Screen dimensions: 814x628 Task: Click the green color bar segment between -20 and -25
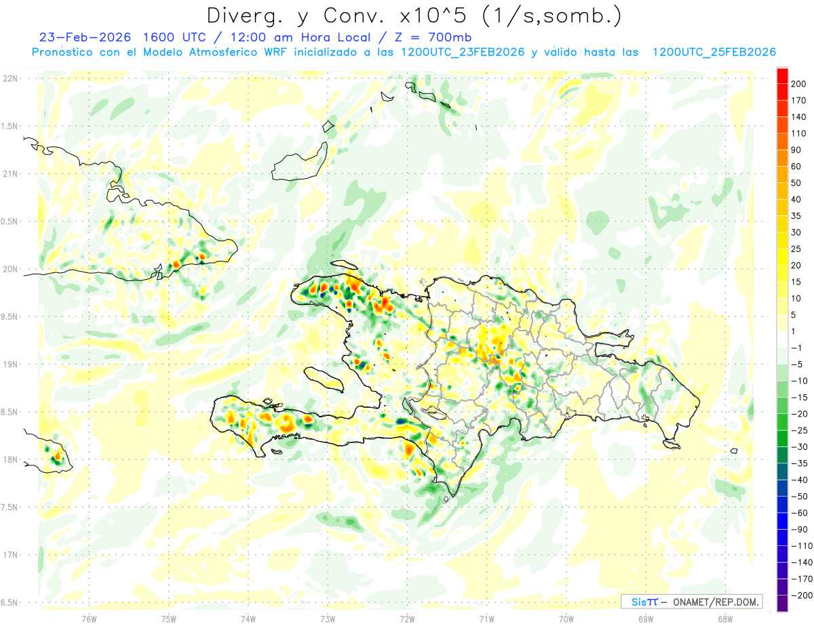(782, 422)
